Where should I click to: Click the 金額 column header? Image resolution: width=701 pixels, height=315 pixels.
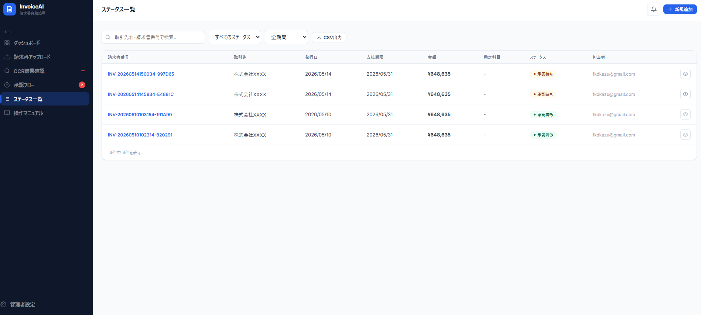click(432, 57)
